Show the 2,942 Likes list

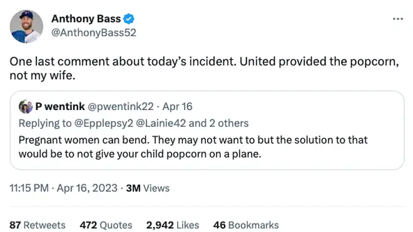[173, 225]
